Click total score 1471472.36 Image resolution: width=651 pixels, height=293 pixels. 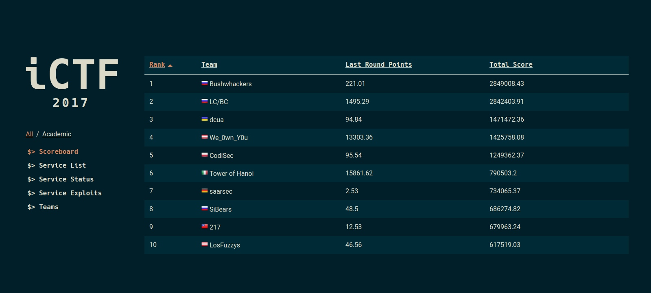point(507,119)
